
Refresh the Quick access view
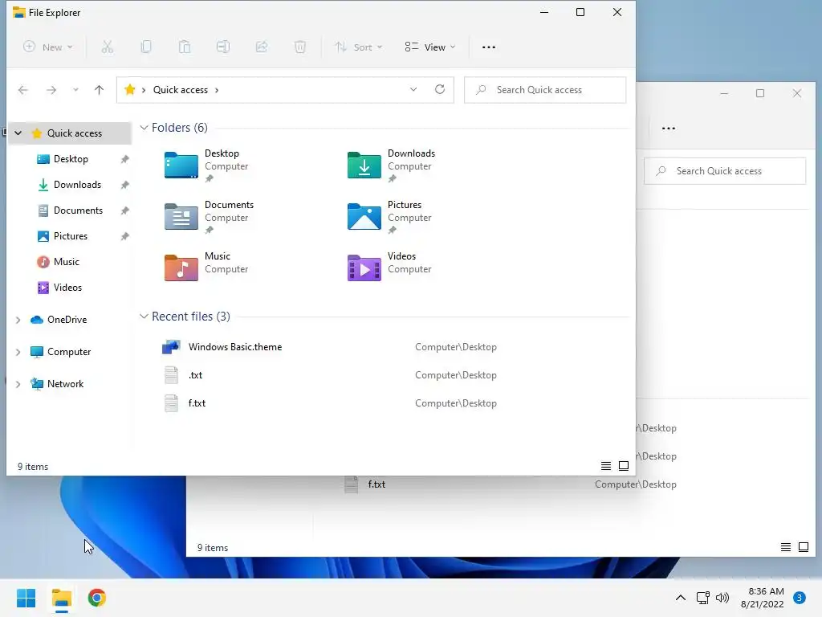tap(440, 89)
